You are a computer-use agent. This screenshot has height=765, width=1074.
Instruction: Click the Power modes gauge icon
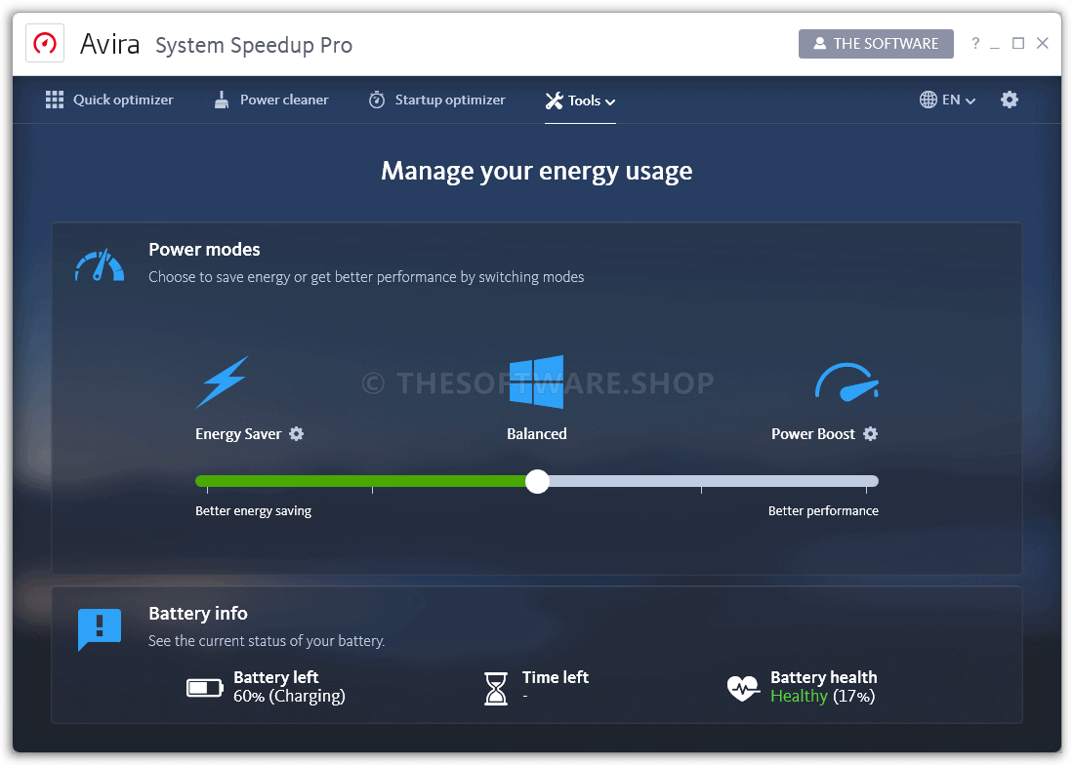click(x=100, y=266)
